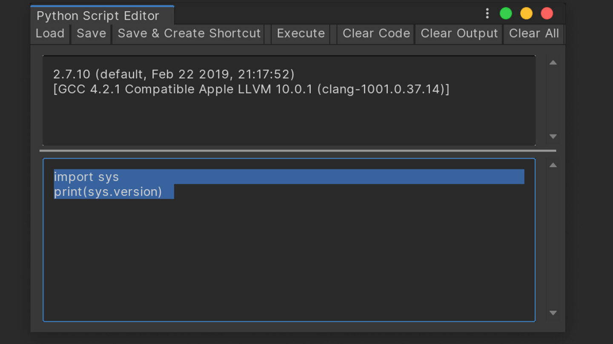Screen dimensions: 613x344
Task: Execute the Python code
Action: pyautogui.click(x=301, y=34)
